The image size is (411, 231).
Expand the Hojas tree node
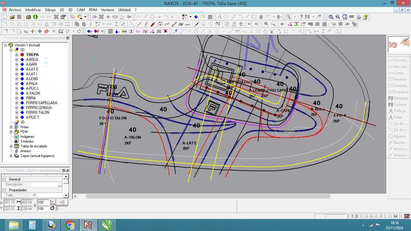(x=11, y=127)
